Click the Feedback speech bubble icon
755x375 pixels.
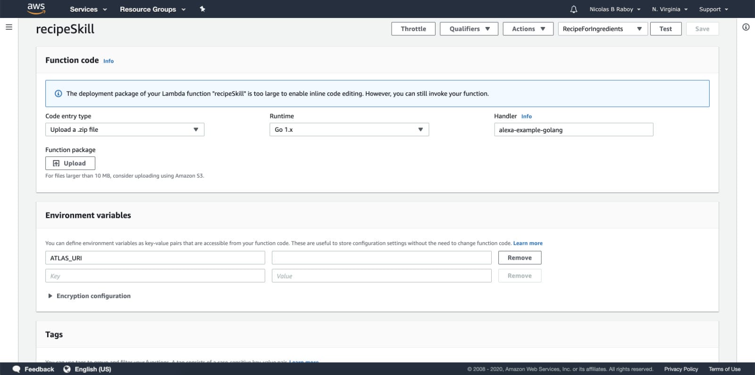click(17, 369)
